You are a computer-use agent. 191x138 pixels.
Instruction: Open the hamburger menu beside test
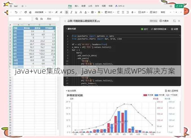(x=11, y=6)
